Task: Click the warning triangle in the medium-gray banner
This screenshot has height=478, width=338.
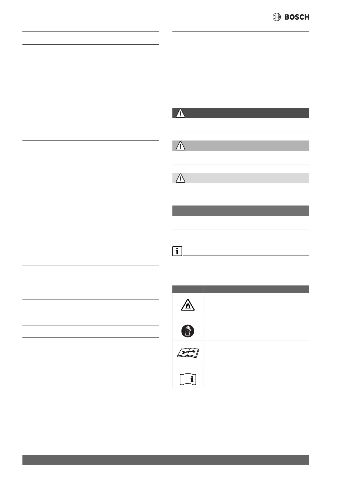Action: tap(180, 146)
